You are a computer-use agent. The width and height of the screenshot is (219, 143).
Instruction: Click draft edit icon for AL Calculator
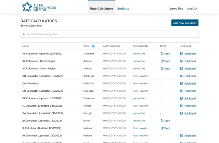[x=162, y=54]
